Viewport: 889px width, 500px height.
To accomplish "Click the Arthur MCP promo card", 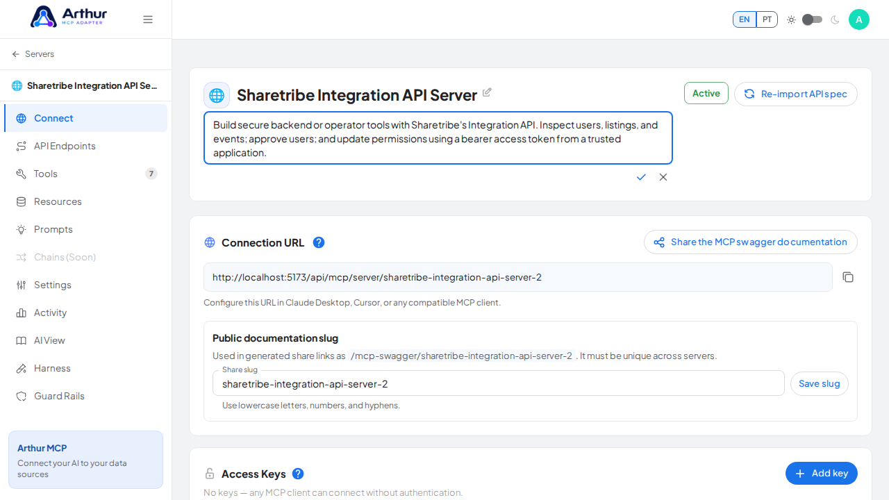I will tap(86, 460).
